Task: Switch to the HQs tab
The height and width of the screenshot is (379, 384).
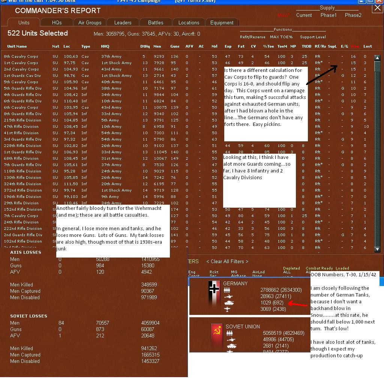Action: point(57,22)
